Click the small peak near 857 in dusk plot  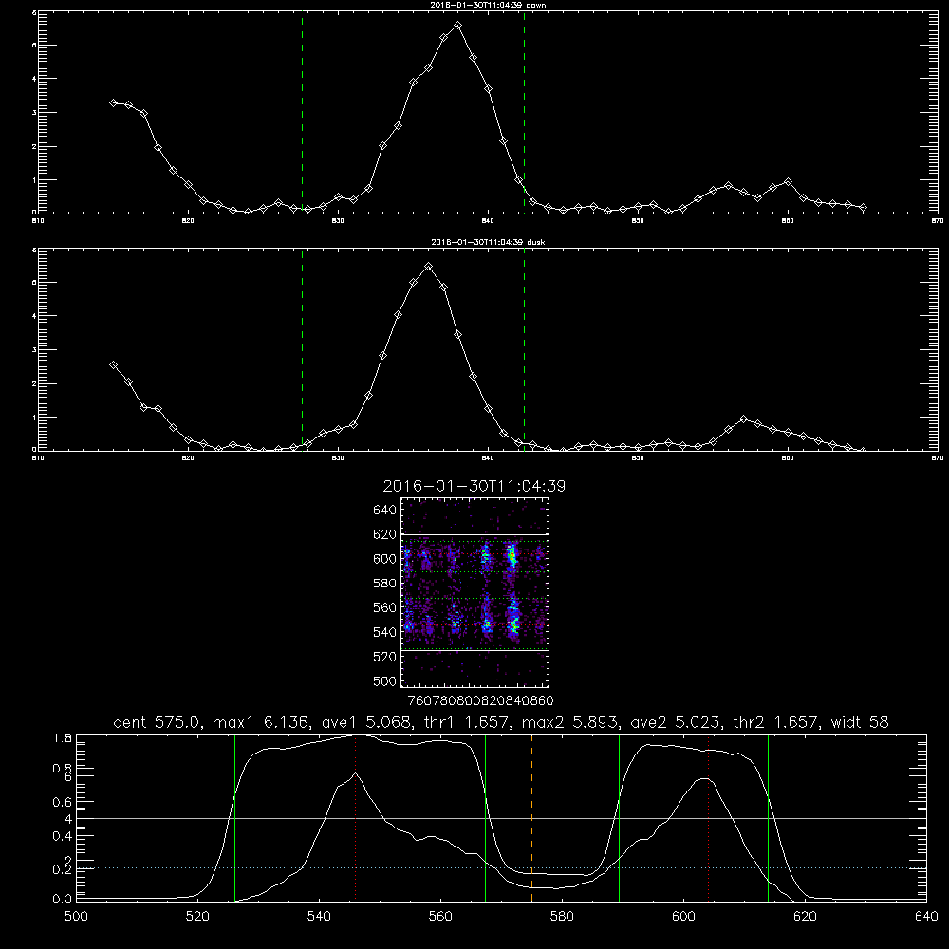point(744,419)
